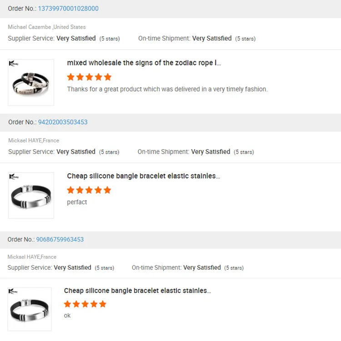Click the zodiac rope bracelet thumbnail

click(x=31, y=82)
